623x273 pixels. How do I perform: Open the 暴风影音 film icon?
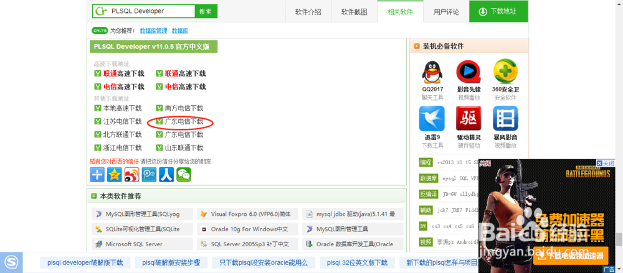pos(505,119)
